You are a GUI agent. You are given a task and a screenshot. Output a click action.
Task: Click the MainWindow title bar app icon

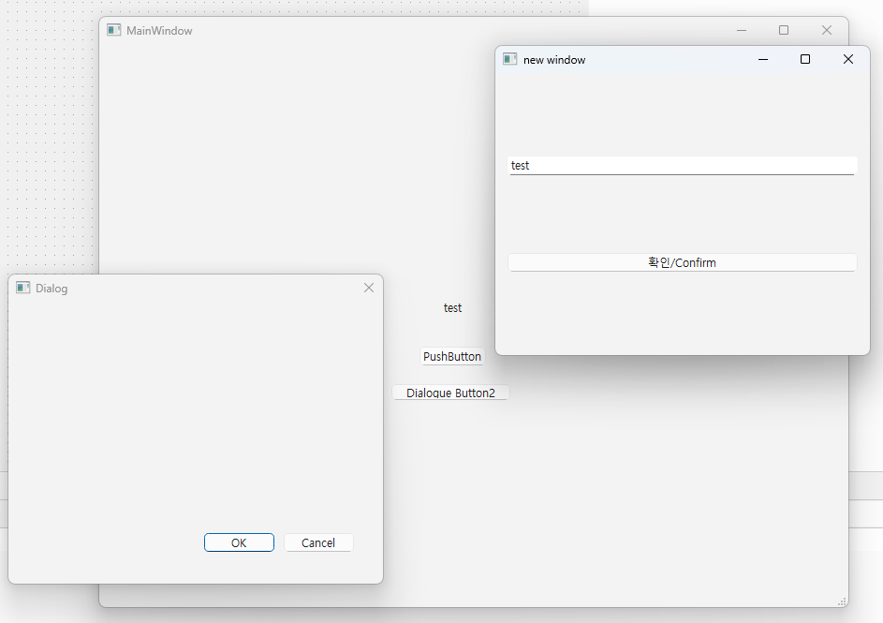(x=114, y=30)
